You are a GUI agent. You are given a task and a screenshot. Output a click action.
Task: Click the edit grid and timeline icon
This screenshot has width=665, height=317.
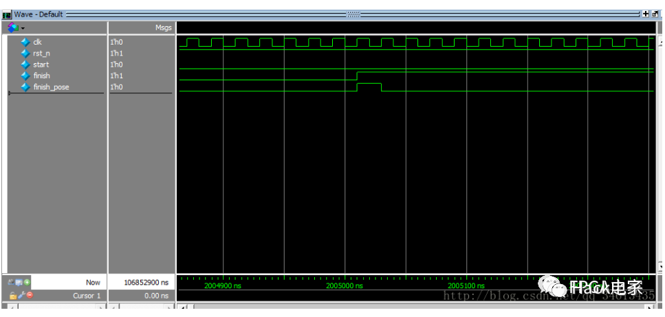19,282
